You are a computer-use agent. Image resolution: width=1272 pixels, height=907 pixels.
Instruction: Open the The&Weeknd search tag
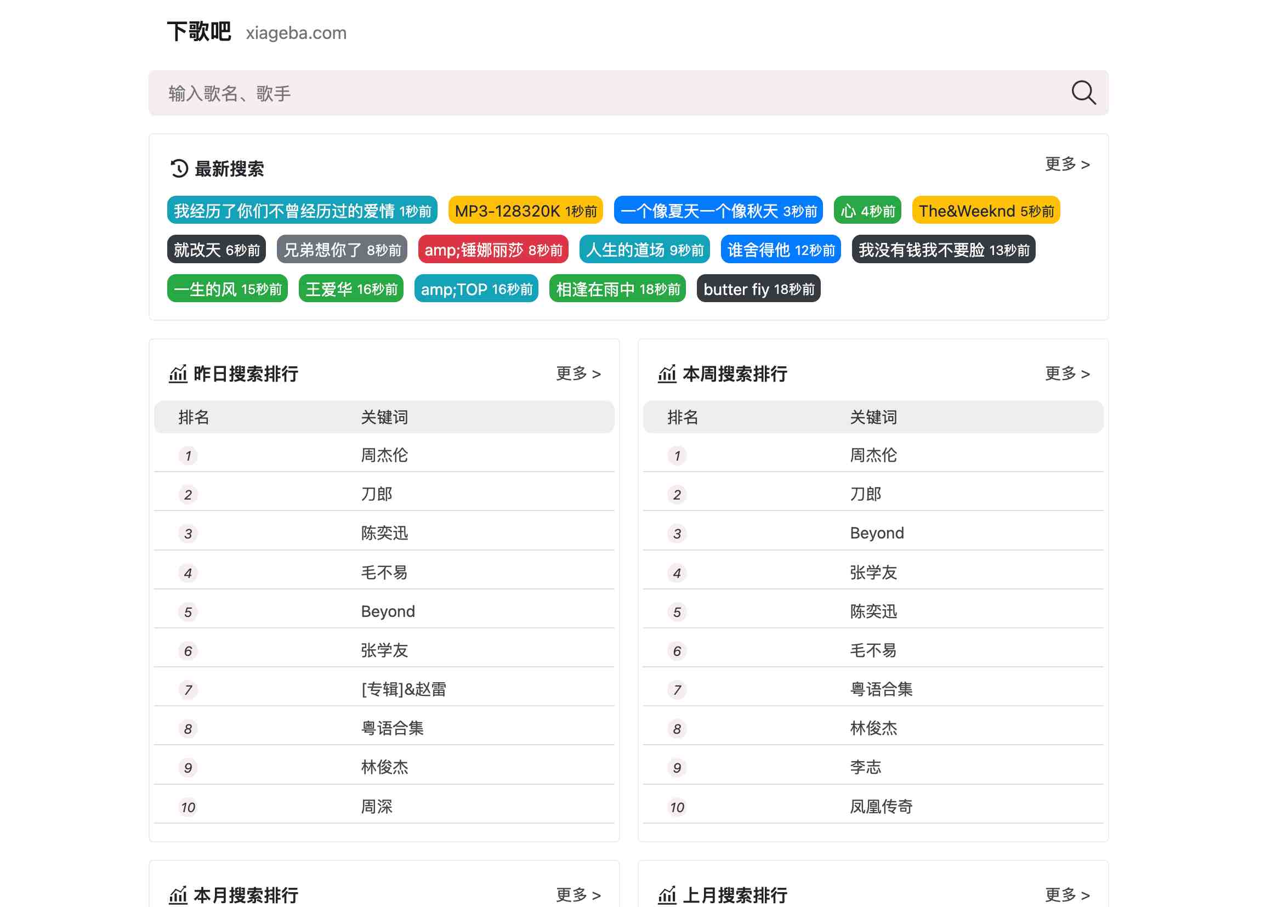pyautogui.click(x=986, y=211)
